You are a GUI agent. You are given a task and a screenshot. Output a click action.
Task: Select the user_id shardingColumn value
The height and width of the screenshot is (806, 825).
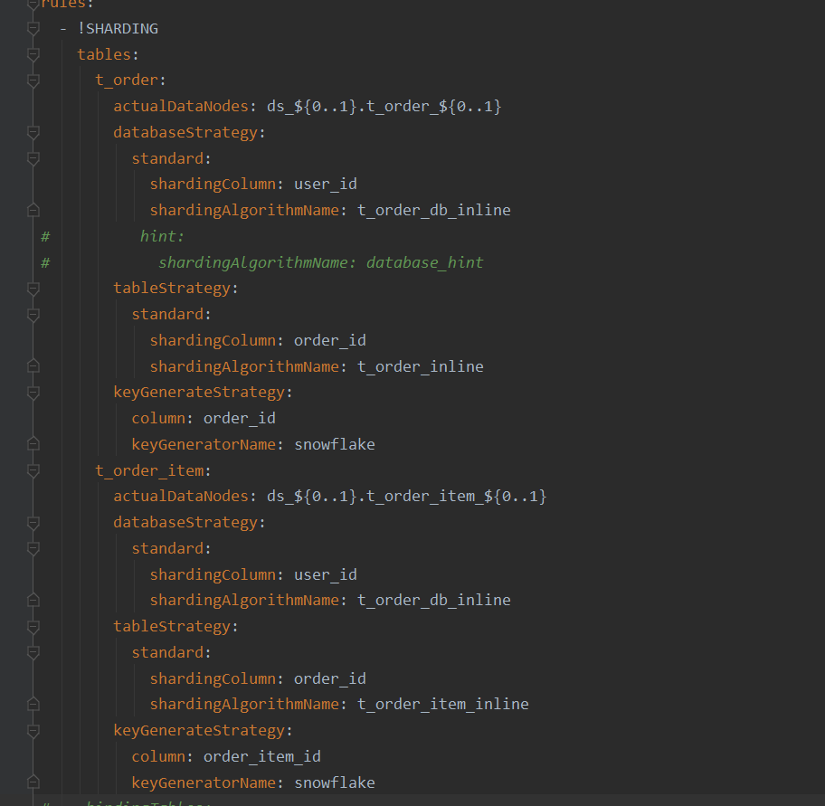pos(325,184)
